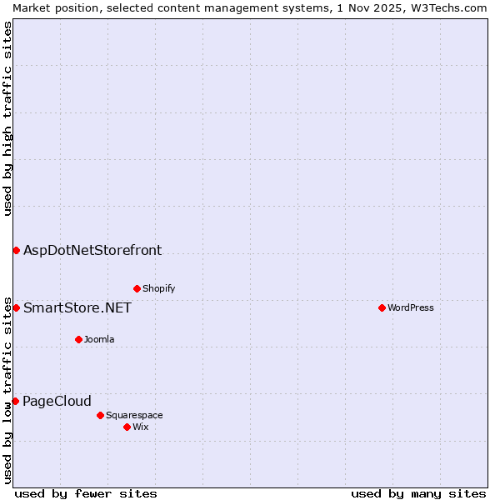Select the Joomla data point marker

tap(78, 339)
